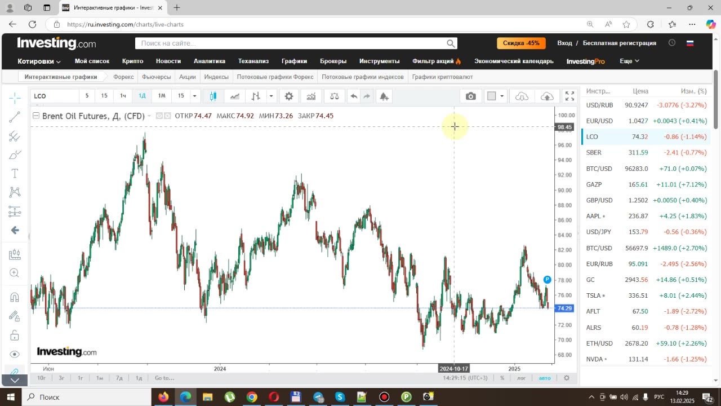Toggle fullscreen chart mode
The width and height of the screenshot is (721, 406).
[x=569, y=96]
